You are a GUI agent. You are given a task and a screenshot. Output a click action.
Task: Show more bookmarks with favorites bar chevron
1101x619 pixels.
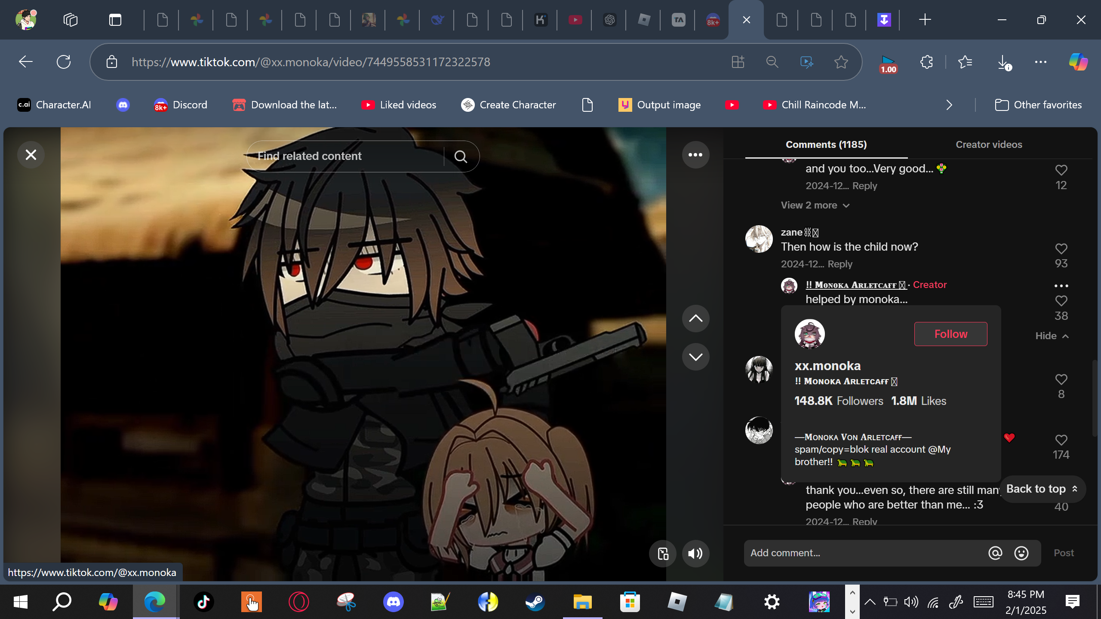pos(949,105)
